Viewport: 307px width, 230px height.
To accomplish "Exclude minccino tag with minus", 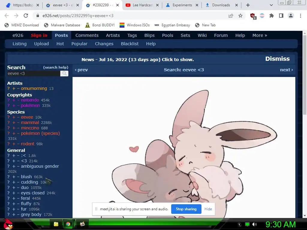I will 18,128.
